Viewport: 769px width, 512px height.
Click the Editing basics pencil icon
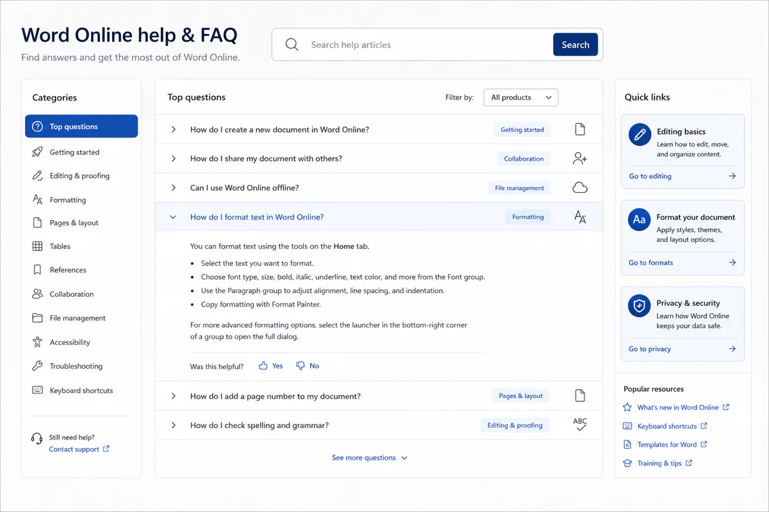click(x=640, y=136)
